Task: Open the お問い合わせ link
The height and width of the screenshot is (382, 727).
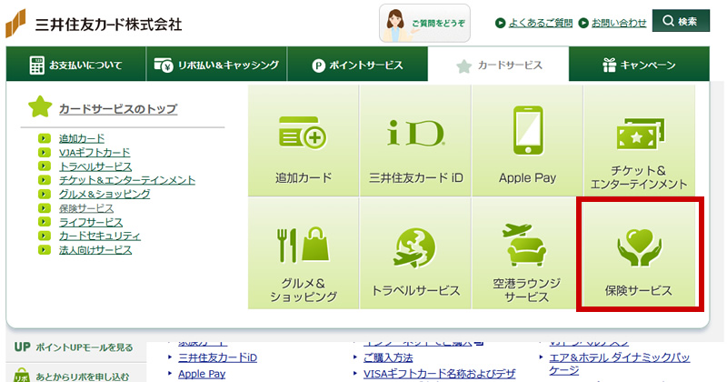Action: tap(619, 23)
